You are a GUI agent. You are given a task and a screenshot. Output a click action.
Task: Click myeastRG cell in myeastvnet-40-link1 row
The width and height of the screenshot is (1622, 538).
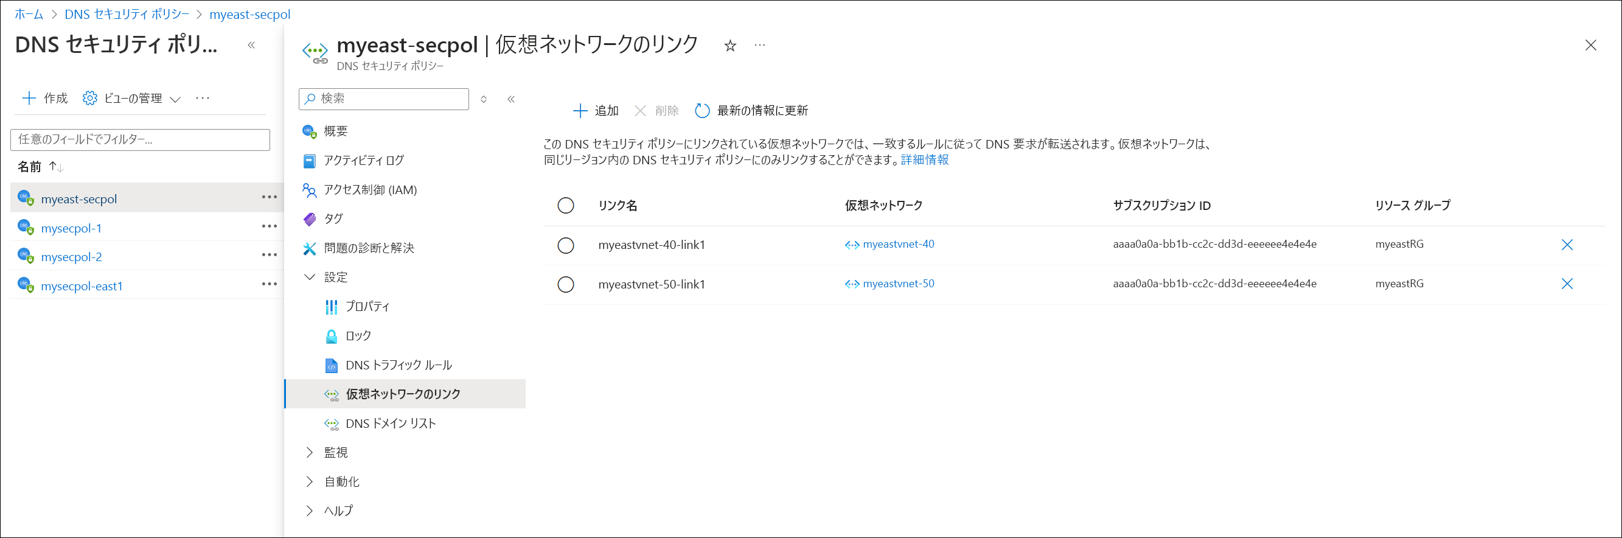click(1399, 244)
